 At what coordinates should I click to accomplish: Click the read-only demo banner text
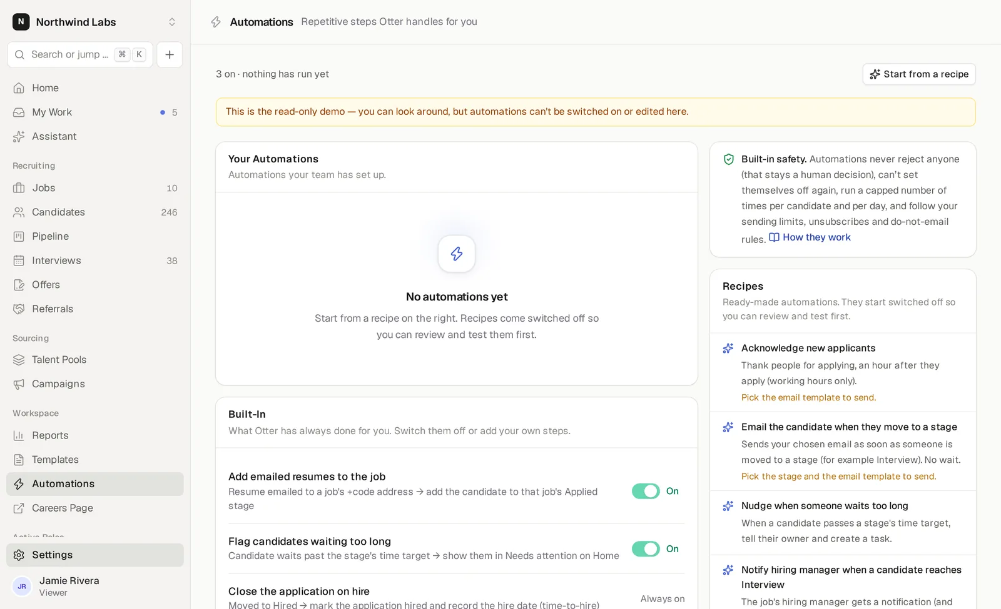[457, 112]
